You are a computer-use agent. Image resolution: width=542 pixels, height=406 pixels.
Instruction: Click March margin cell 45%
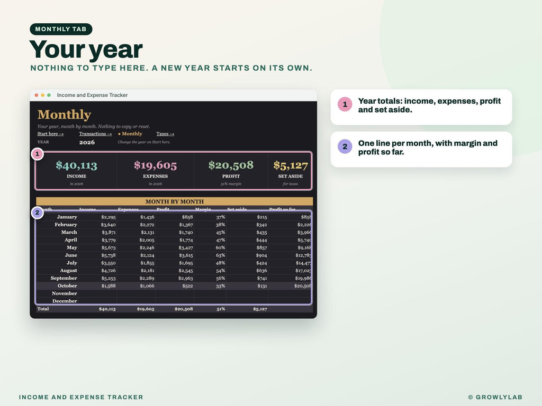click(x=221, y=233)
